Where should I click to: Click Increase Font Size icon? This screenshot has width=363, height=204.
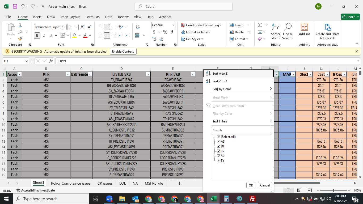82,27
